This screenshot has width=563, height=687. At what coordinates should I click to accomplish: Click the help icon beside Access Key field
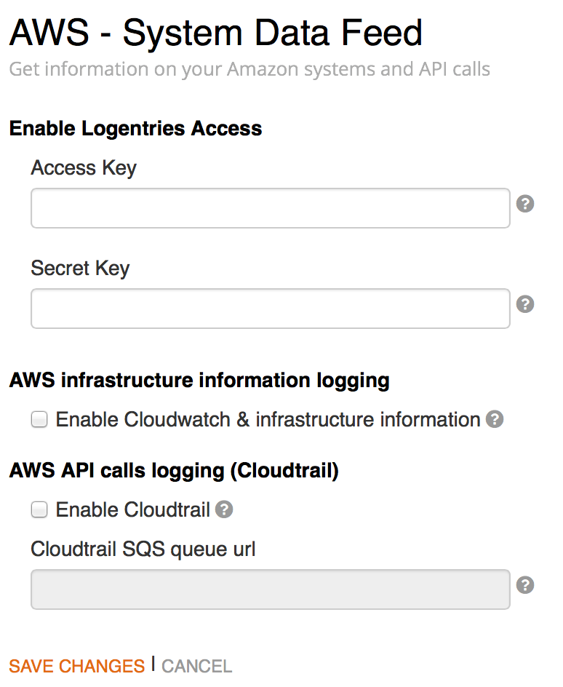(x=525, y=204)
